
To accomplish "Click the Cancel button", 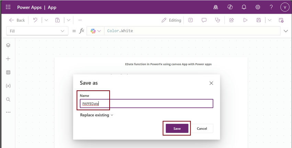I will (x=202, y=128).
